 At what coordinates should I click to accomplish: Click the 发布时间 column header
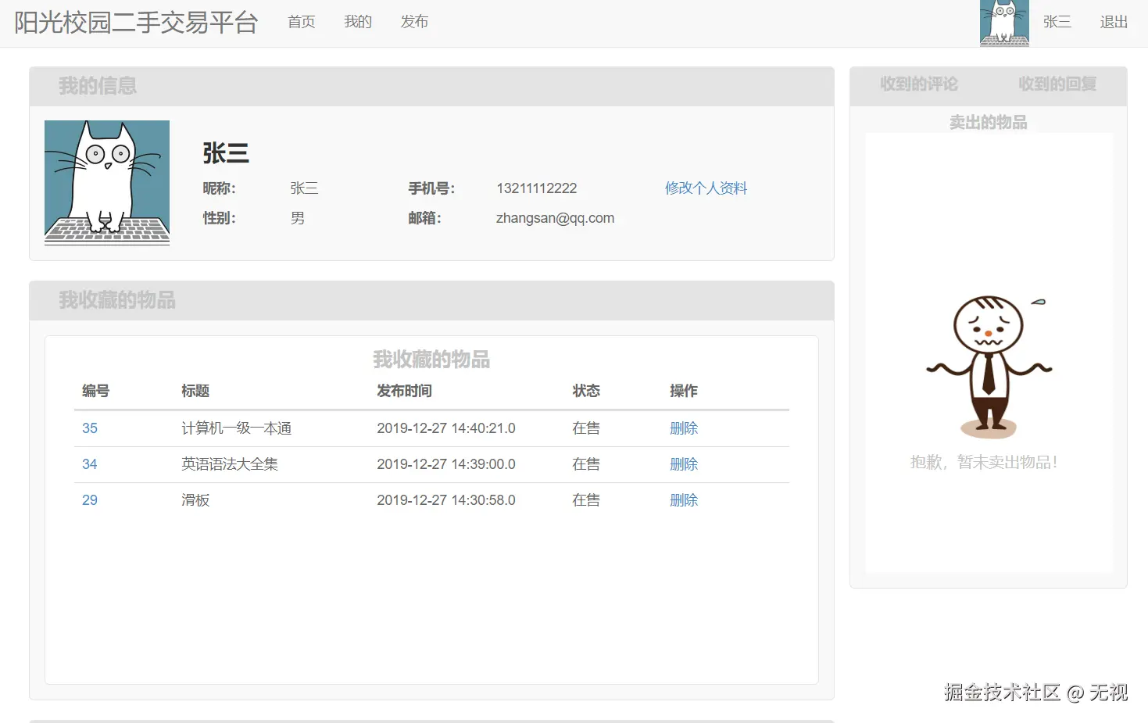[x=404, y=391]
